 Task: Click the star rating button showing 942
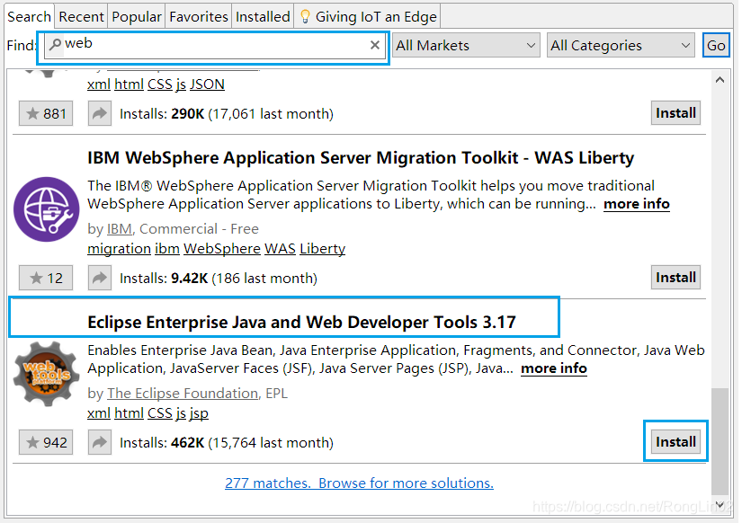(46, 442)
